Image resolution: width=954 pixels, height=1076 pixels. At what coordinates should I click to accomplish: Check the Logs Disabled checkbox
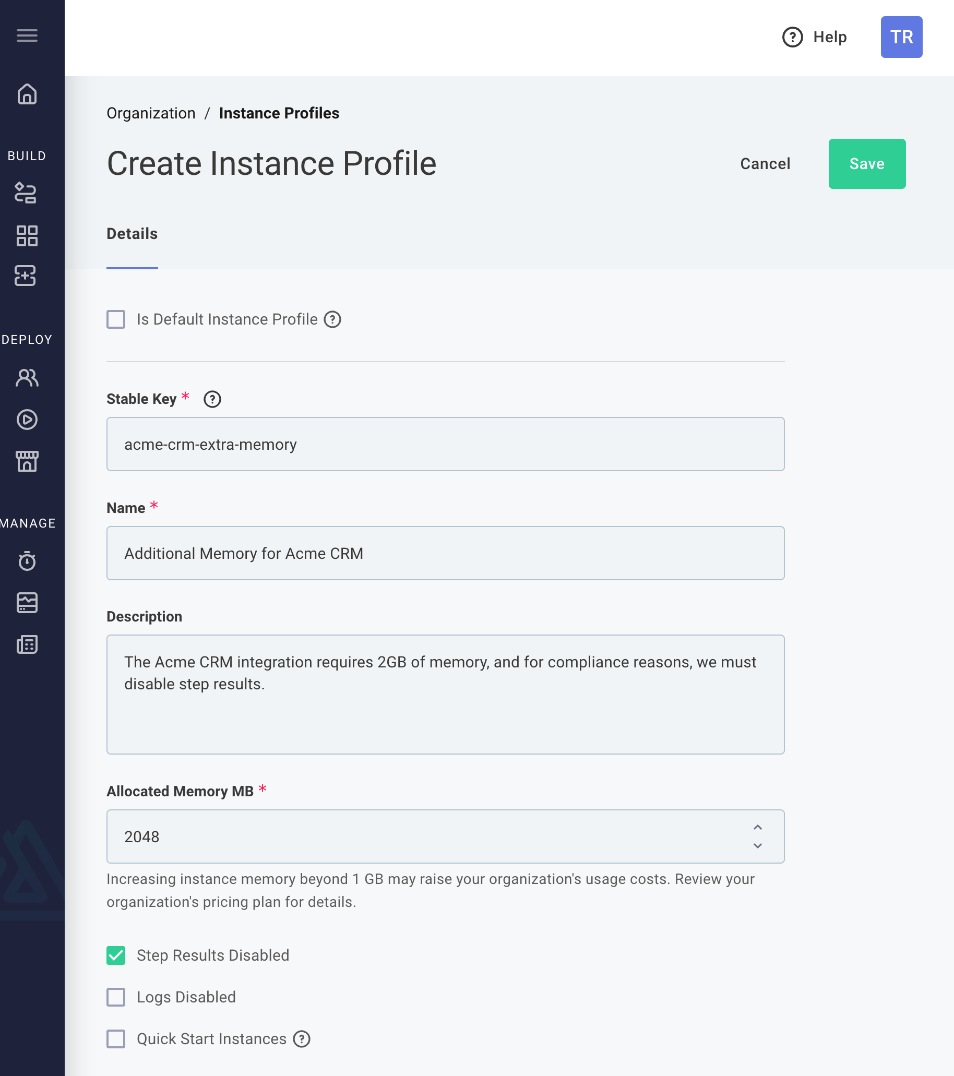point(115,997)
